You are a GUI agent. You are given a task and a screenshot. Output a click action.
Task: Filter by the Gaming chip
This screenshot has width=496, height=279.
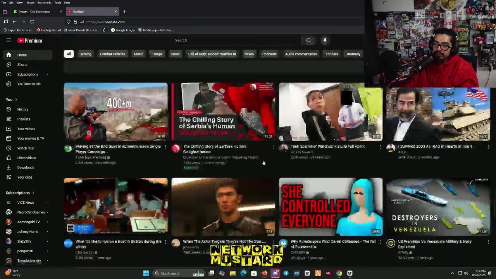point(85,54)
